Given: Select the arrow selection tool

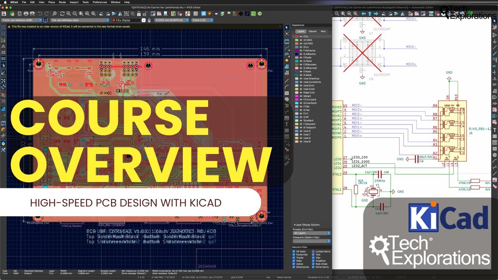Looking at the screenshot, I should [x=287, y=27].
